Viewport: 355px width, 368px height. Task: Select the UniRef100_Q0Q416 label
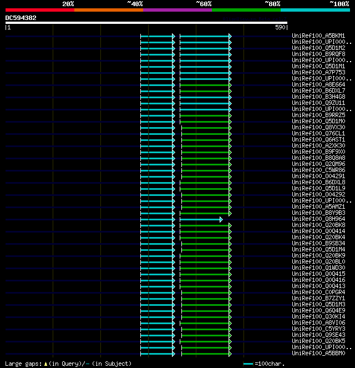click(x=318, y=280)
